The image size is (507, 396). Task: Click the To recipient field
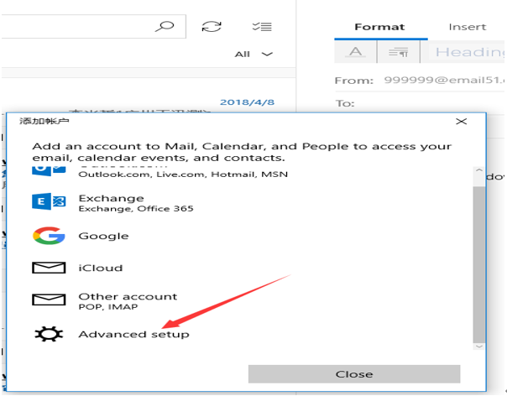(x=421, y=103)
